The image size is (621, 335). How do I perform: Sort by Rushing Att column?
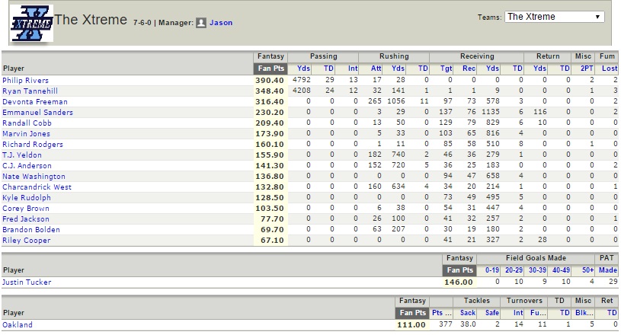click(x=376, y=69)
